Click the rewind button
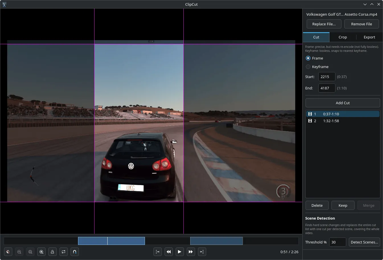 click(169, 252)
